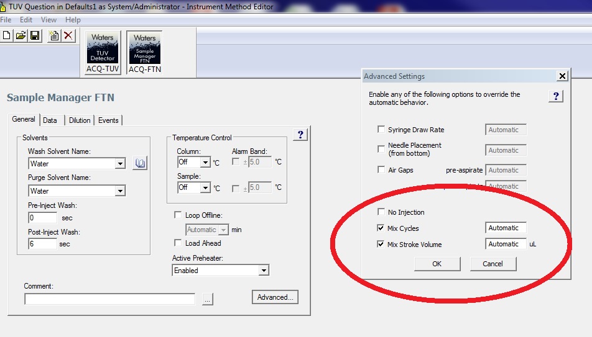The width and height of the screenshot is (592, 337).
Task: Enable the Sample Alarm Band checkbox
Action: [x=236, y=188]
